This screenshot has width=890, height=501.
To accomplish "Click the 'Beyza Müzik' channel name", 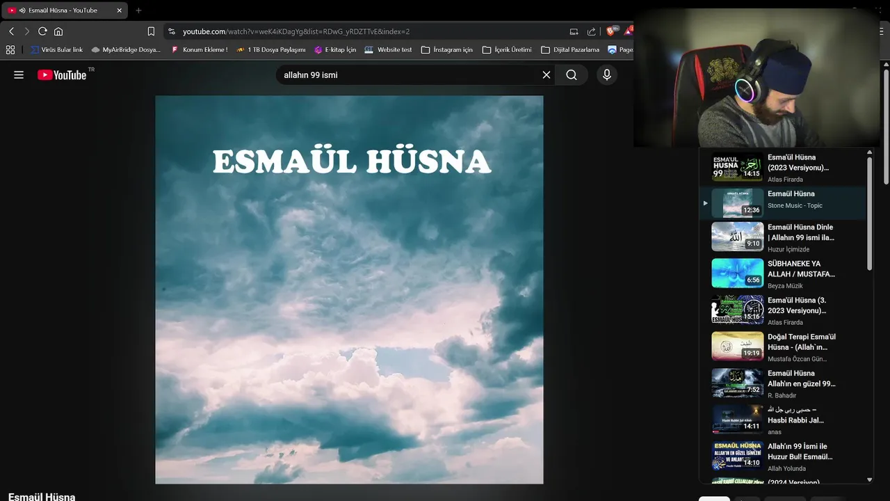I will pos(785,286).
